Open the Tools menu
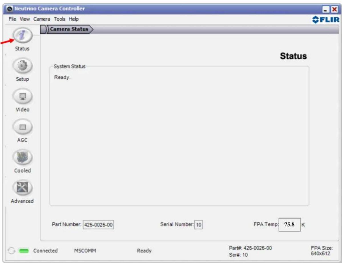Viewport: 342px width, 263px height. coord(60,19)
